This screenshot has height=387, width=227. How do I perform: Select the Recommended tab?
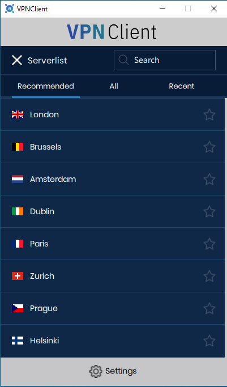click(x=46, y=86)
